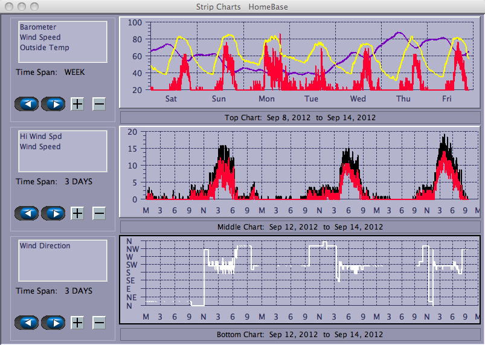
Task: Click the top chart back arrow button
Action: (x=27, y=104)
